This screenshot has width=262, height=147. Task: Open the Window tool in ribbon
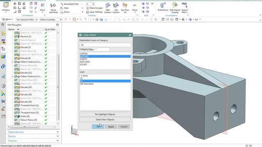click(6, 7)
